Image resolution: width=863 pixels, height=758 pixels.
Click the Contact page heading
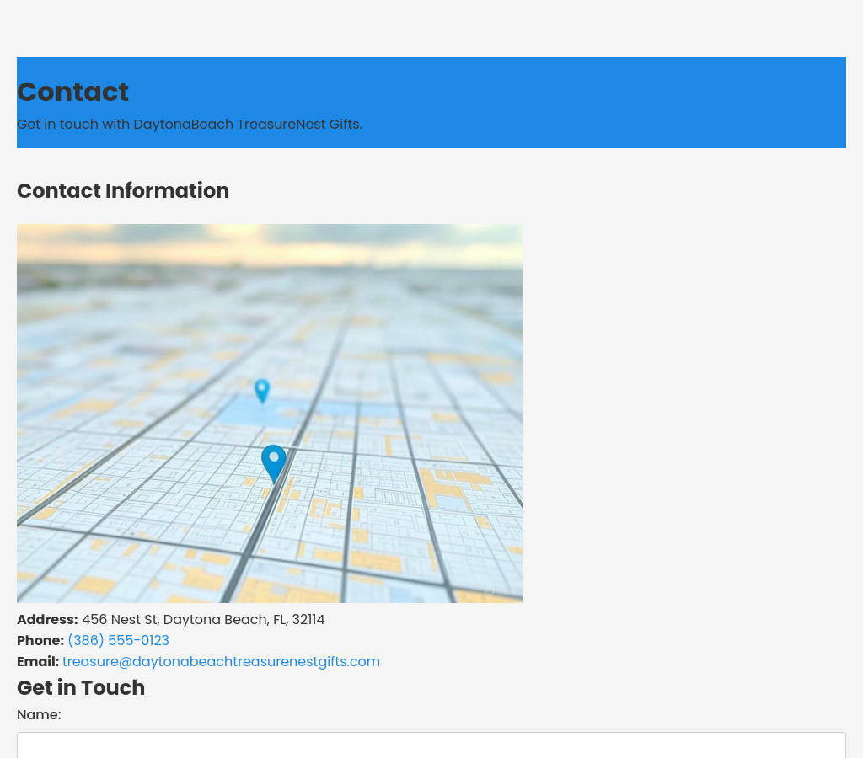(73, 92)
